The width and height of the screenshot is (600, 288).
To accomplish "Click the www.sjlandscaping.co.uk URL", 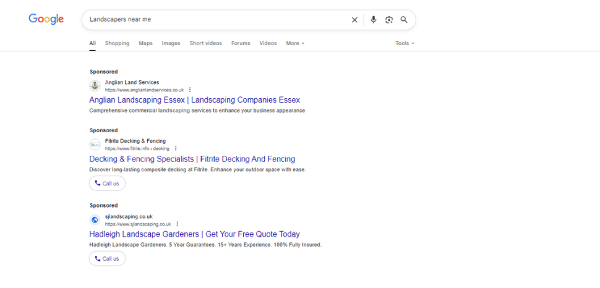I will (x=138, y=224).
